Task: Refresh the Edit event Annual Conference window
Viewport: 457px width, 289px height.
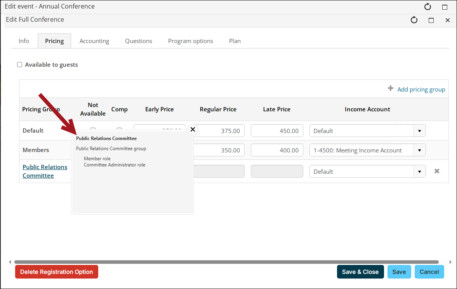Action: (x=427, y=7)
